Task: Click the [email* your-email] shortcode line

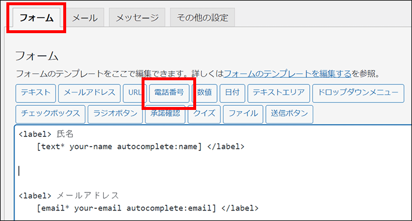Action: tap(147, 208)
